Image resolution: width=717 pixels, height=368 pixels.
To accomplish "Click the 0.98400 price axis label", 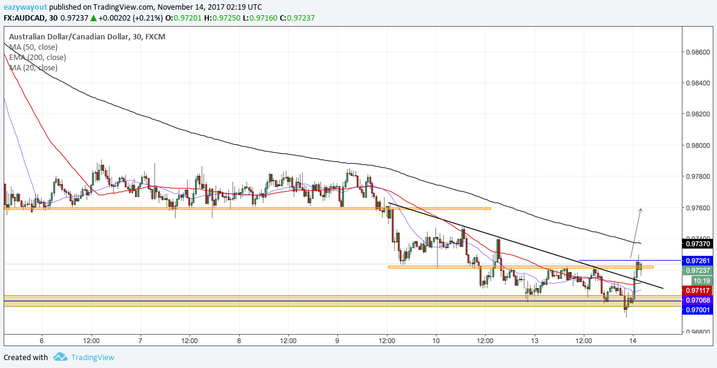I will click(x=698, y=83).
